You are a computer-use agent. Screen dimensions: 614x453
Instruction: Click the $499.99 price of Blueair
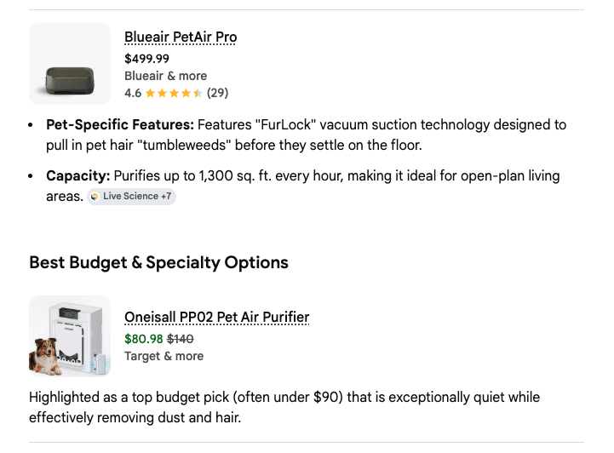pos(146,59)
